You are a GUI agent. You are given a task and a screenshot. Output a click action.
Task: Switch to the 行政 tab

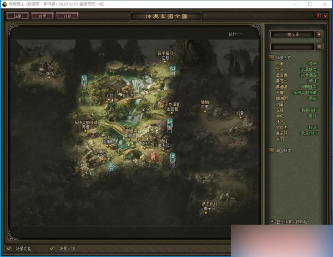[68, 16]
